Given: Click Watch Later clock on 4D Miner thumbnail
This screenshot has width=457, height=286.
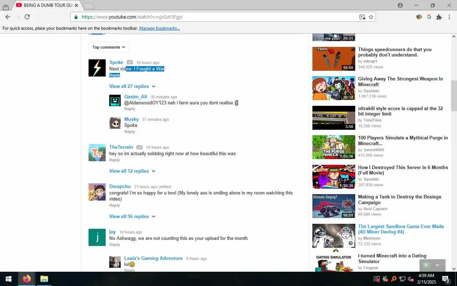Looking at the screenshot, I should pos(351,243).
